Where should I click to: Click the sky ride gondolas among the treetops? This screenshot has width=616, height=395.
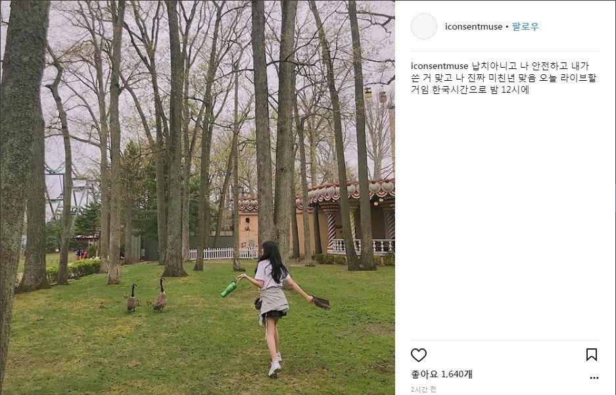[x=375, y=95]
